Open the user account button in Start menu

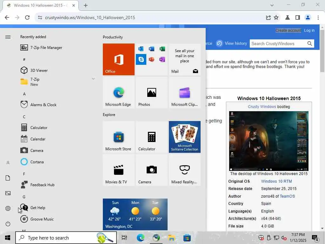[8, 163]
